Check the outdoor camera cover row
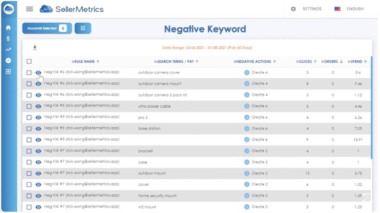The image size is (380, 213). pos(29,73)
